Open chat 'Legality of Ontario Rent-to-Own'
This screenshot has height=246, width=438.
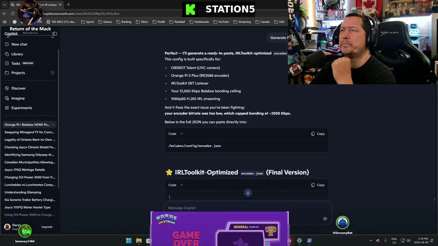coord(30,140)
